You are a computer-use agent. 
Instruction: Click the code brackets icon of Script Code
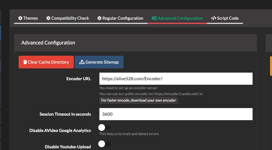click(213, 18)
